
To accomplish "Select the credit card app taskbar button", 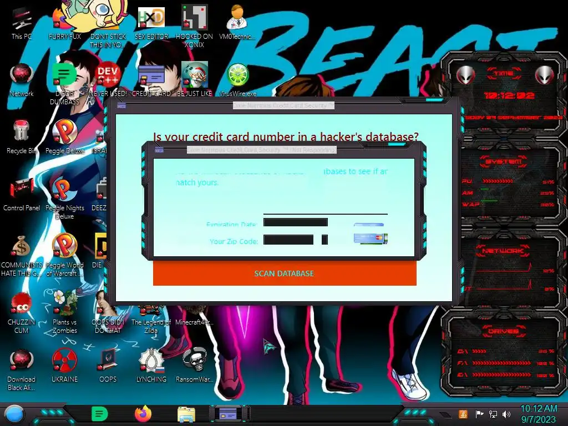I will [x=229, y=414].
